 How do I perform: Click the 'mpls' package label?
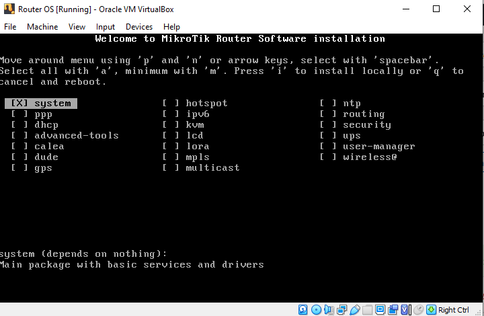tap(198, 157)
